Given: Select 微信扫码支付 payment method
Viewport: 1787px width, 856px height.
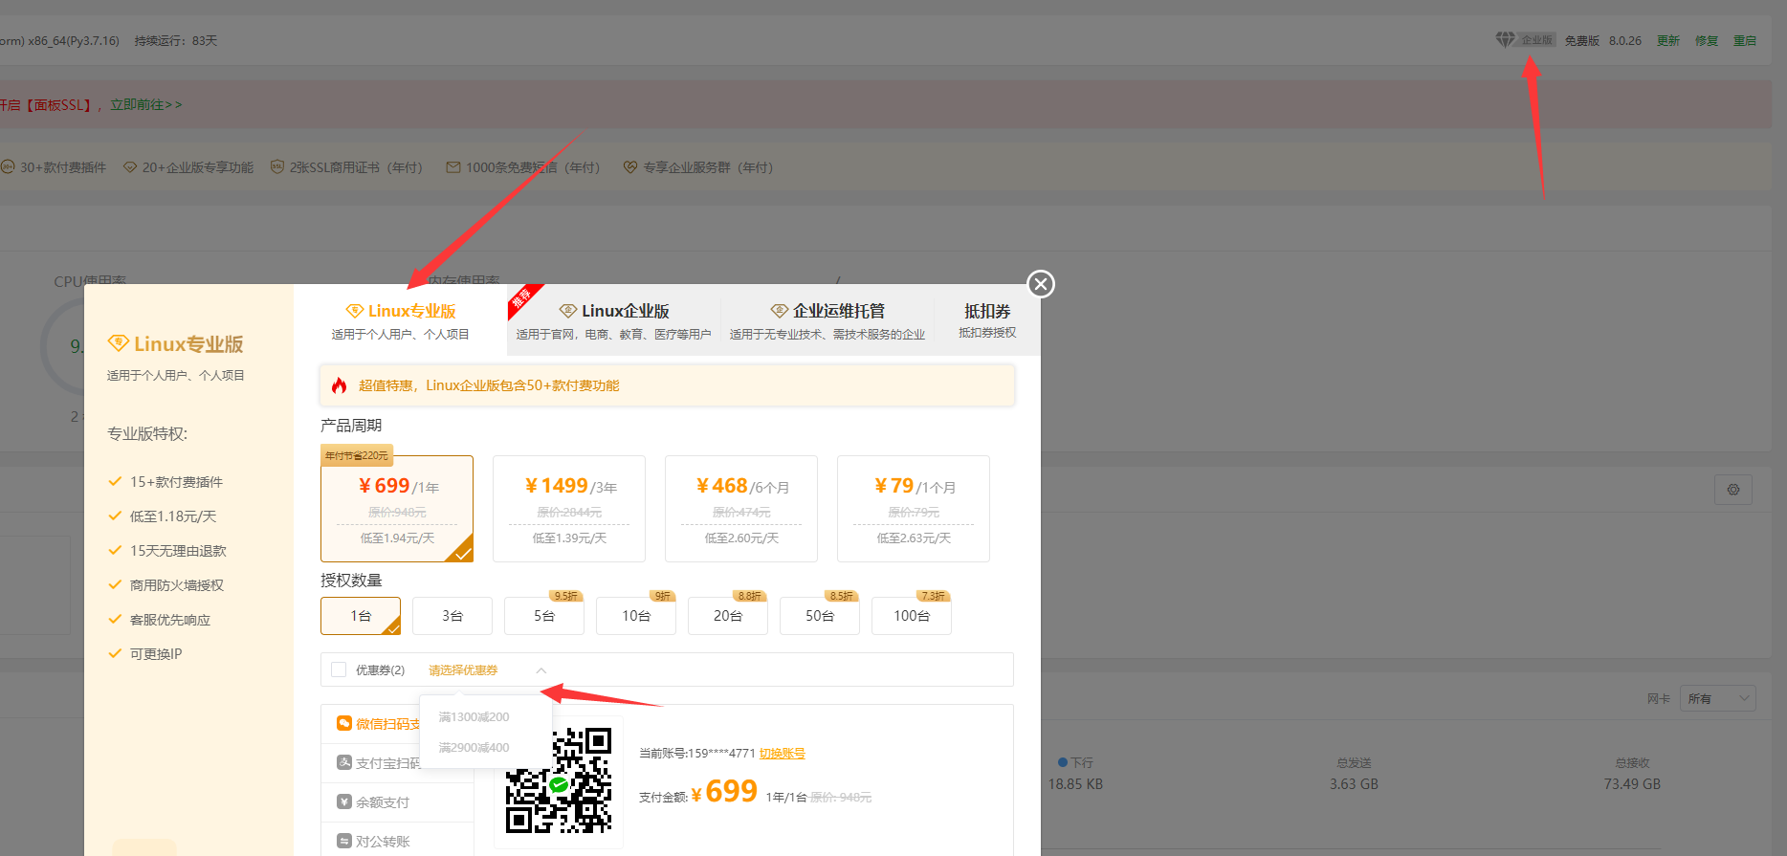Looking at the screenshot, I should (379, 724).
